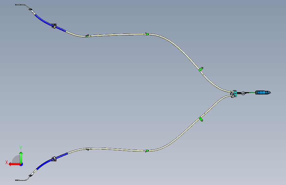
Task: Click green clip at lower cable's bend start
Action: click(x=147, y=151)
